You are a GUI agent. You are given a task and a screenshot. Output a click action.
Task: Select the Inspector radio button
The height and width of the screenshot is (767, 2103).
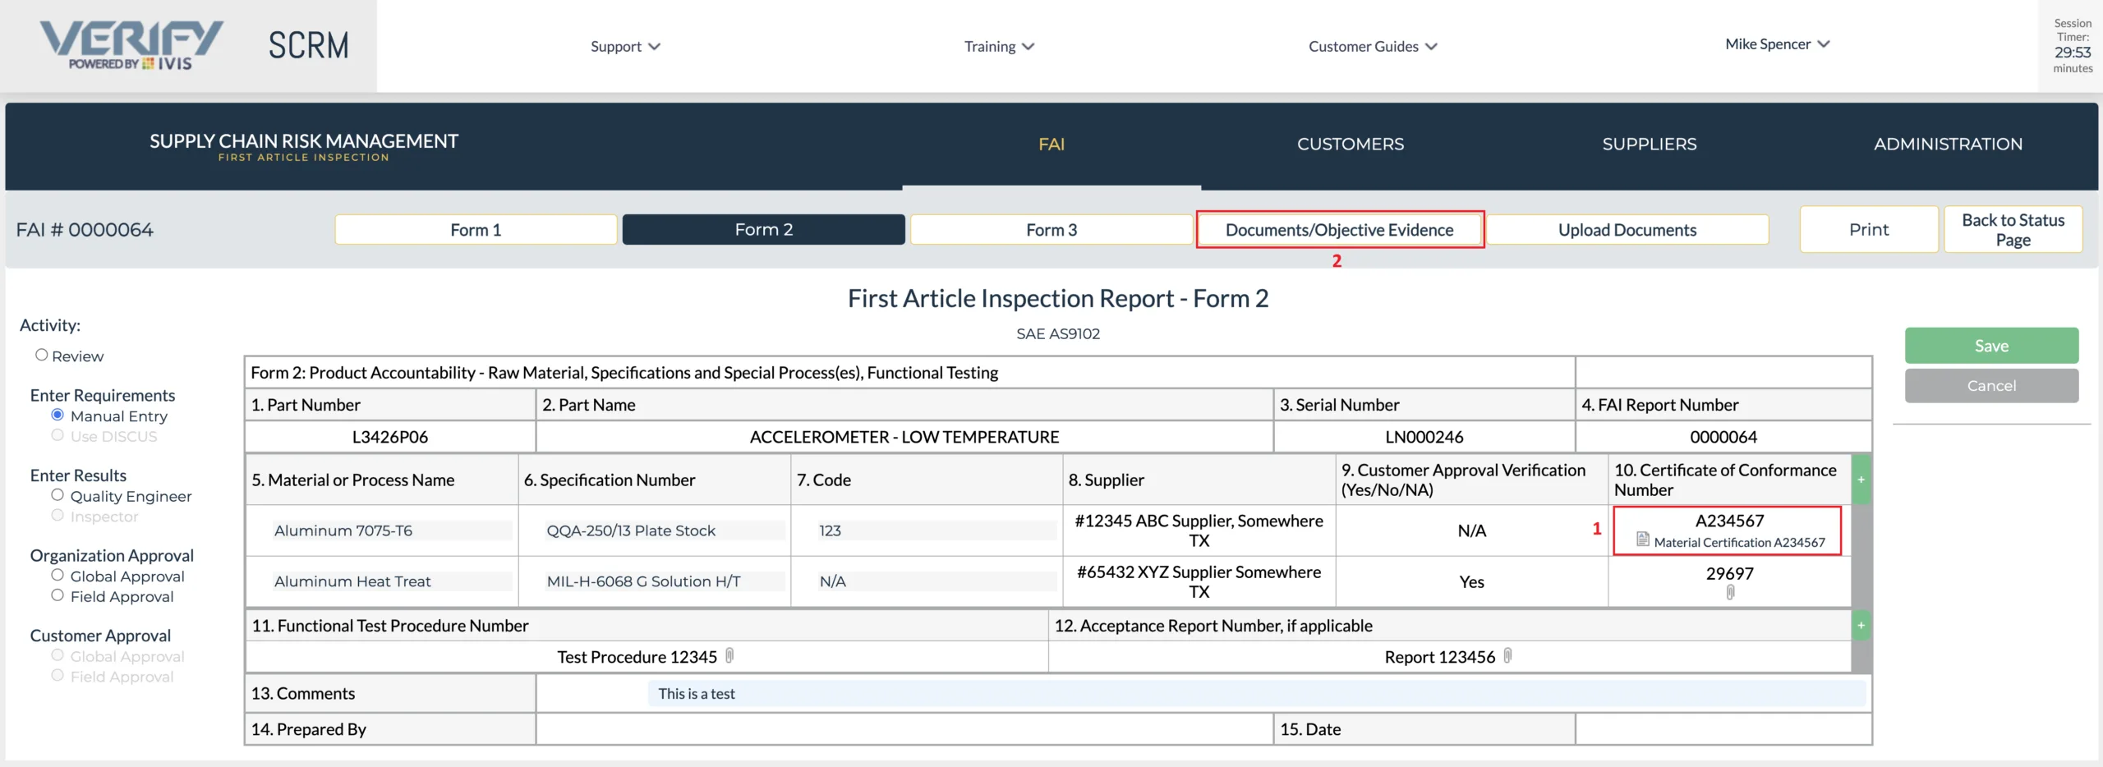click(x=58, y=515)
